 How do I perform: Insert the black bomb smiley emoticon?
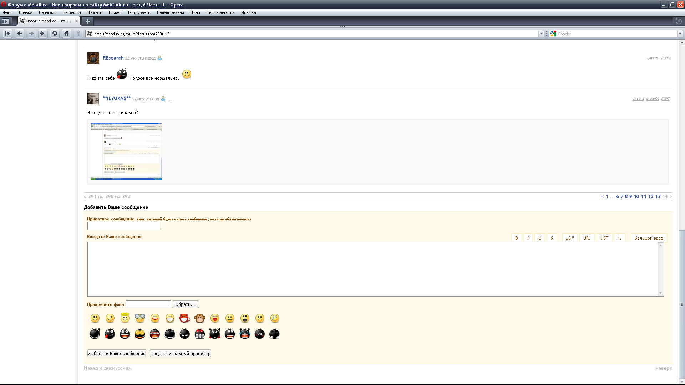[95, 334]
